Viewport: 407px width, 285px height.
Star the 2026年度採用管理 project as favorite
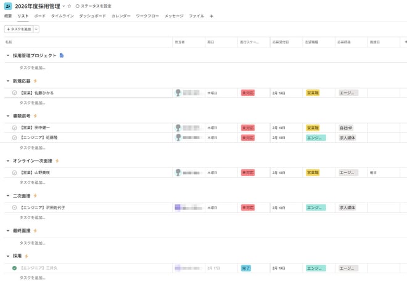(69, 6)
